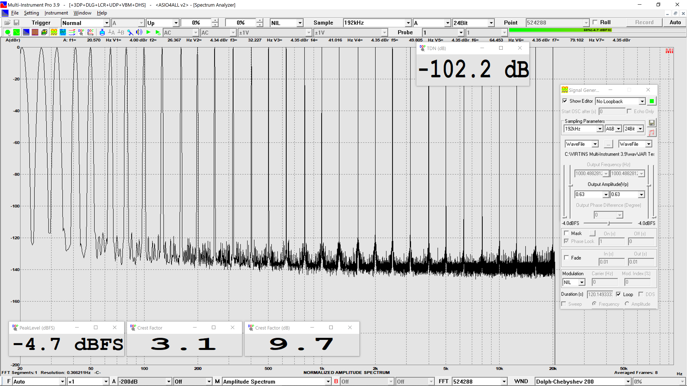Click the green play with loop icon
The image size is (687, 386).
click(158, 33)
